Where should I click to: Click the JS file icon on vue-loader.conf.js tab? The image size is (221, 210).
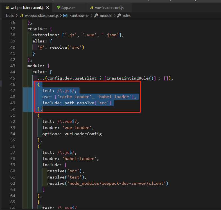click(92, 8)
